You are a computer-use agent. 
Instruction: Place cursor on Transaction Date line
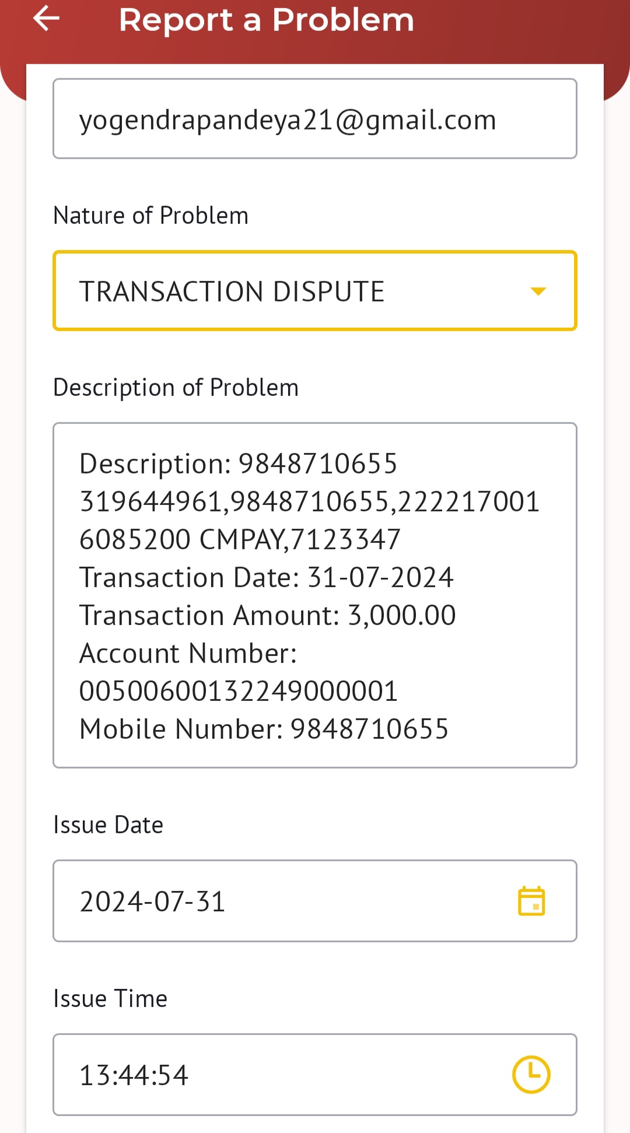click(x=267, y=578)
